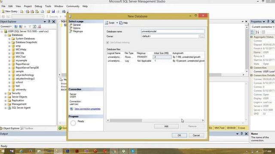Switch to the Object Explorer tab at bottom

(x=10, y=128)
